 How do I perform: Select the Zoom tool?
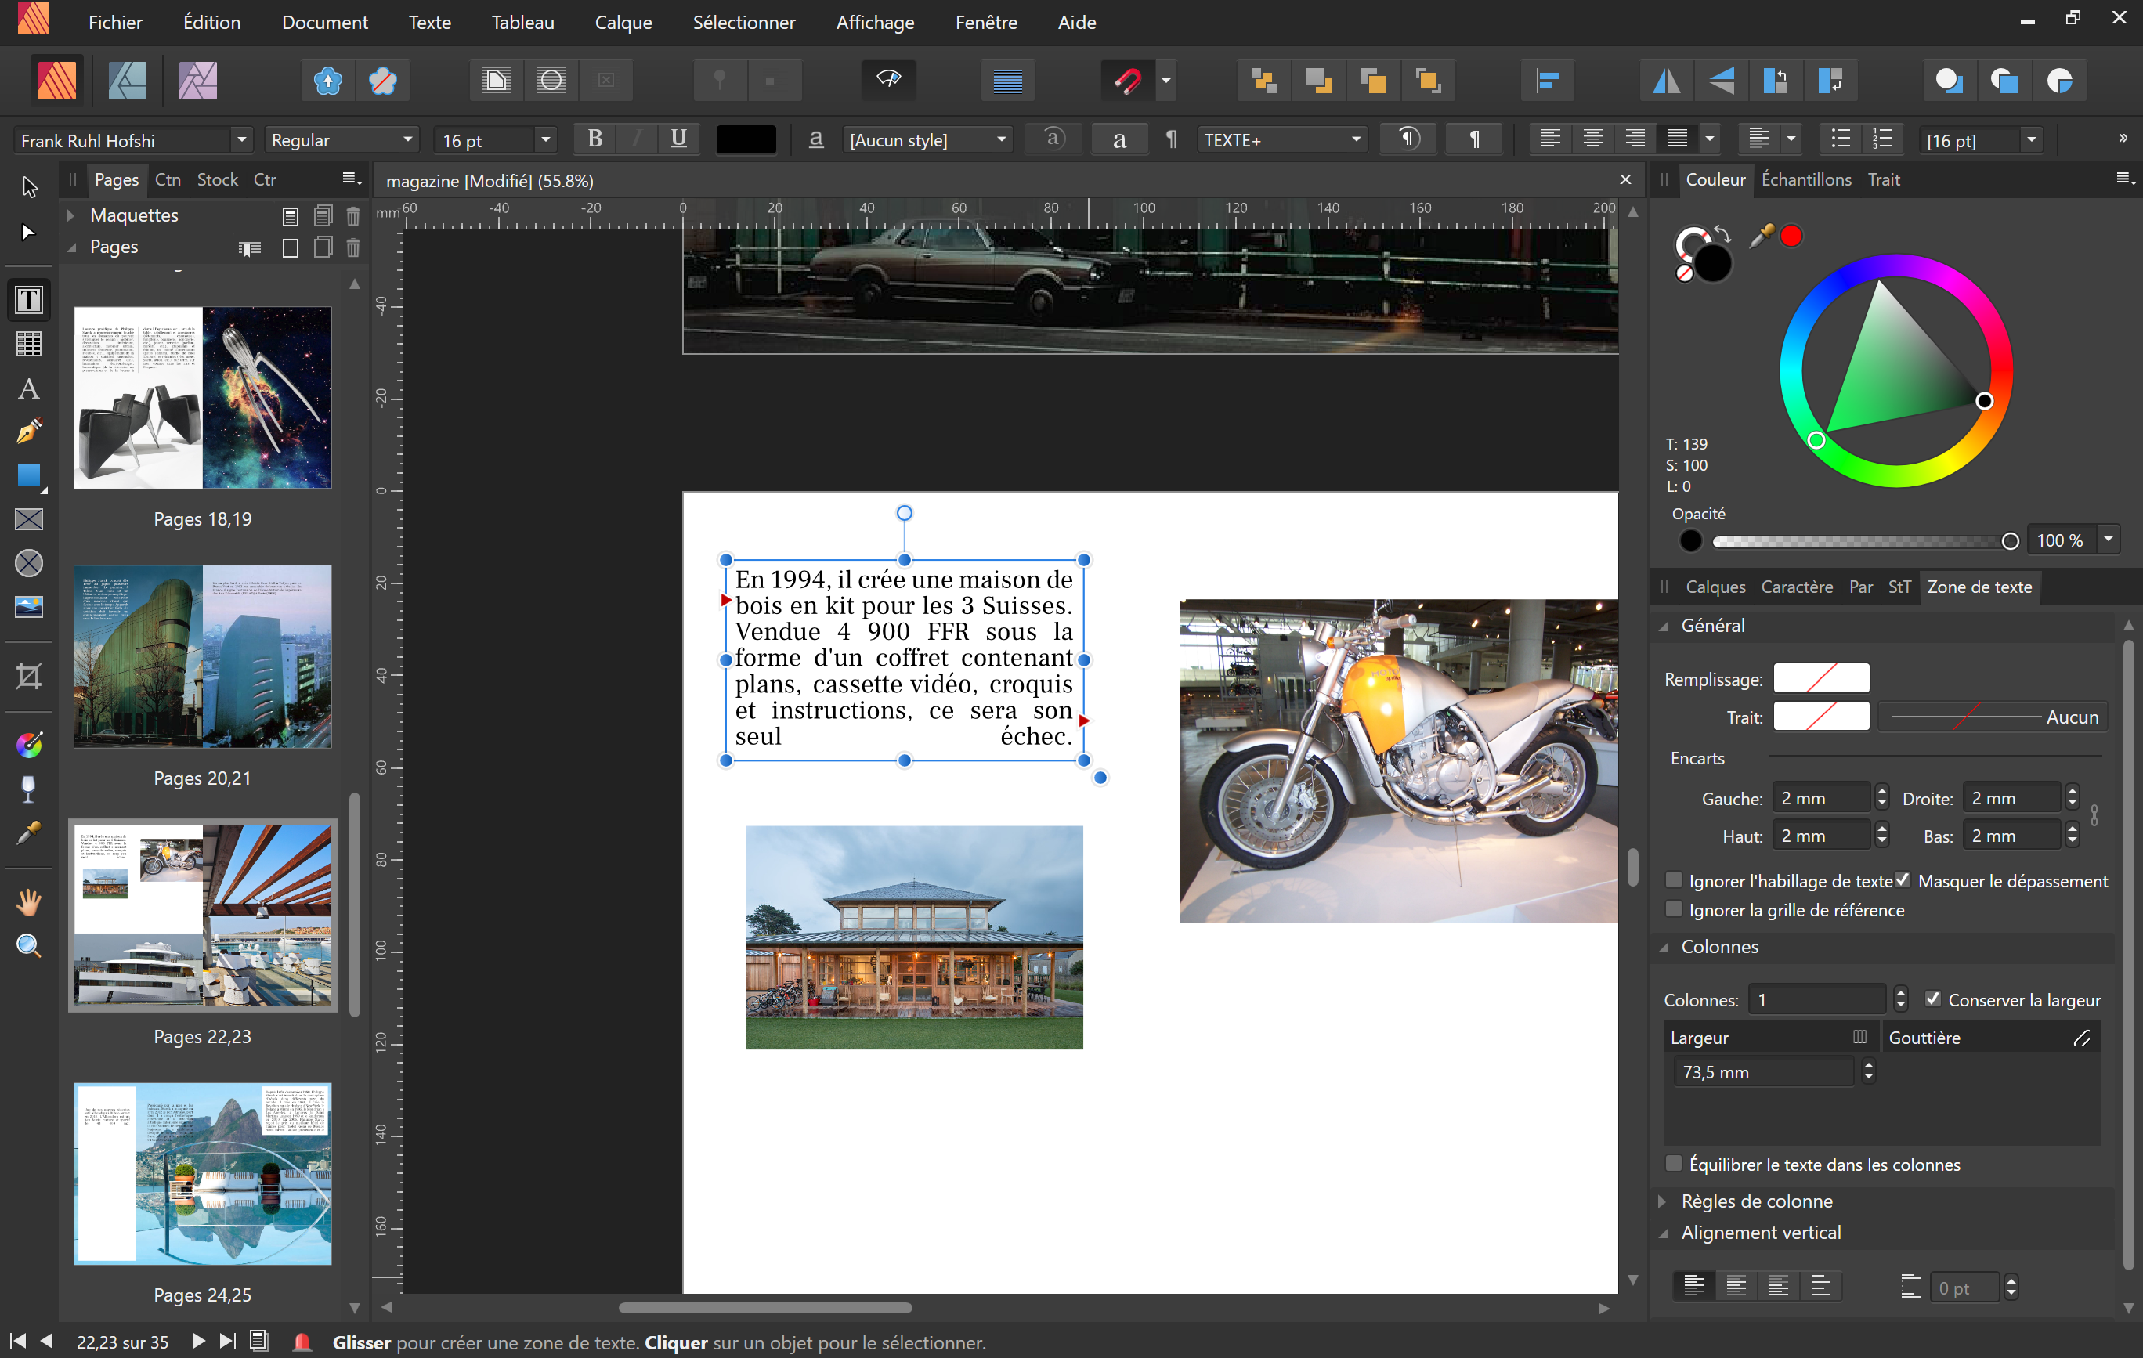coord(28,945)
